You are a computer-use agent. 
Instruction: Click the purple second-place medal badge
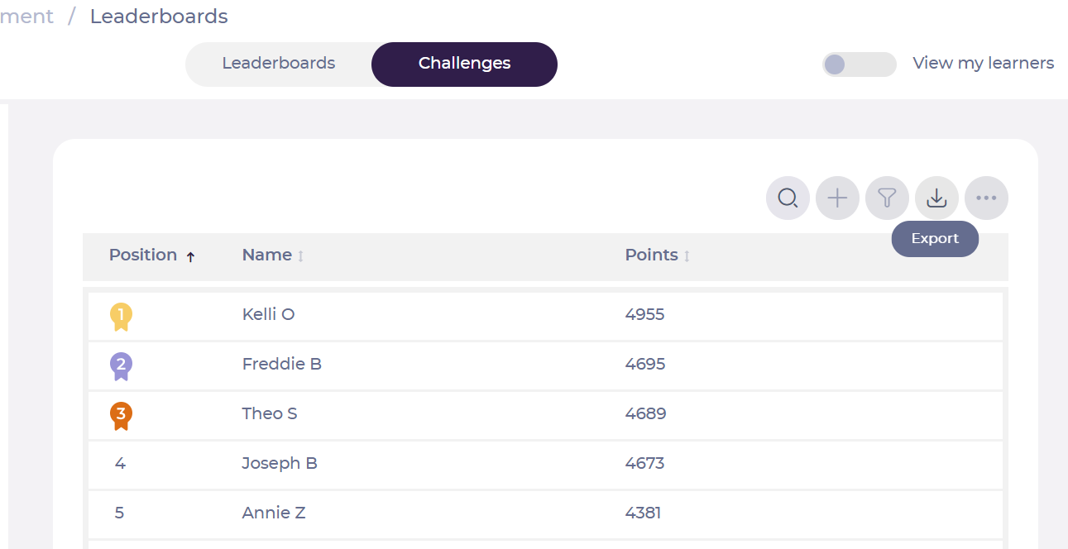121,366
